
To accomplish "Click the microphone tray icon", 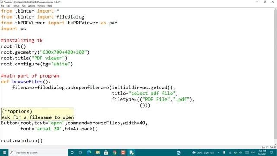I will tap(224, 153).
